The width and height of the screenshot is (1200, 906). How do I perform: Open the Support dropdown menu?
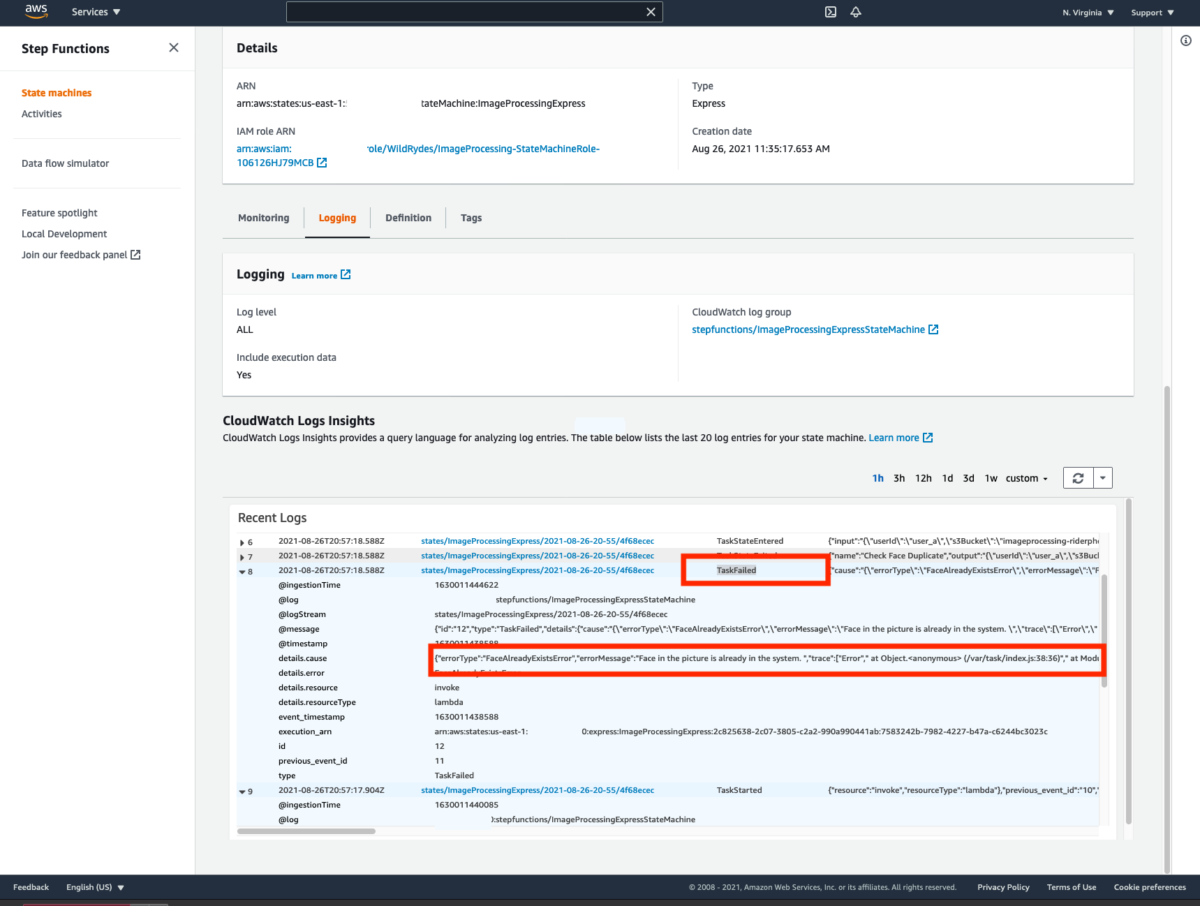coord(1153,13)
